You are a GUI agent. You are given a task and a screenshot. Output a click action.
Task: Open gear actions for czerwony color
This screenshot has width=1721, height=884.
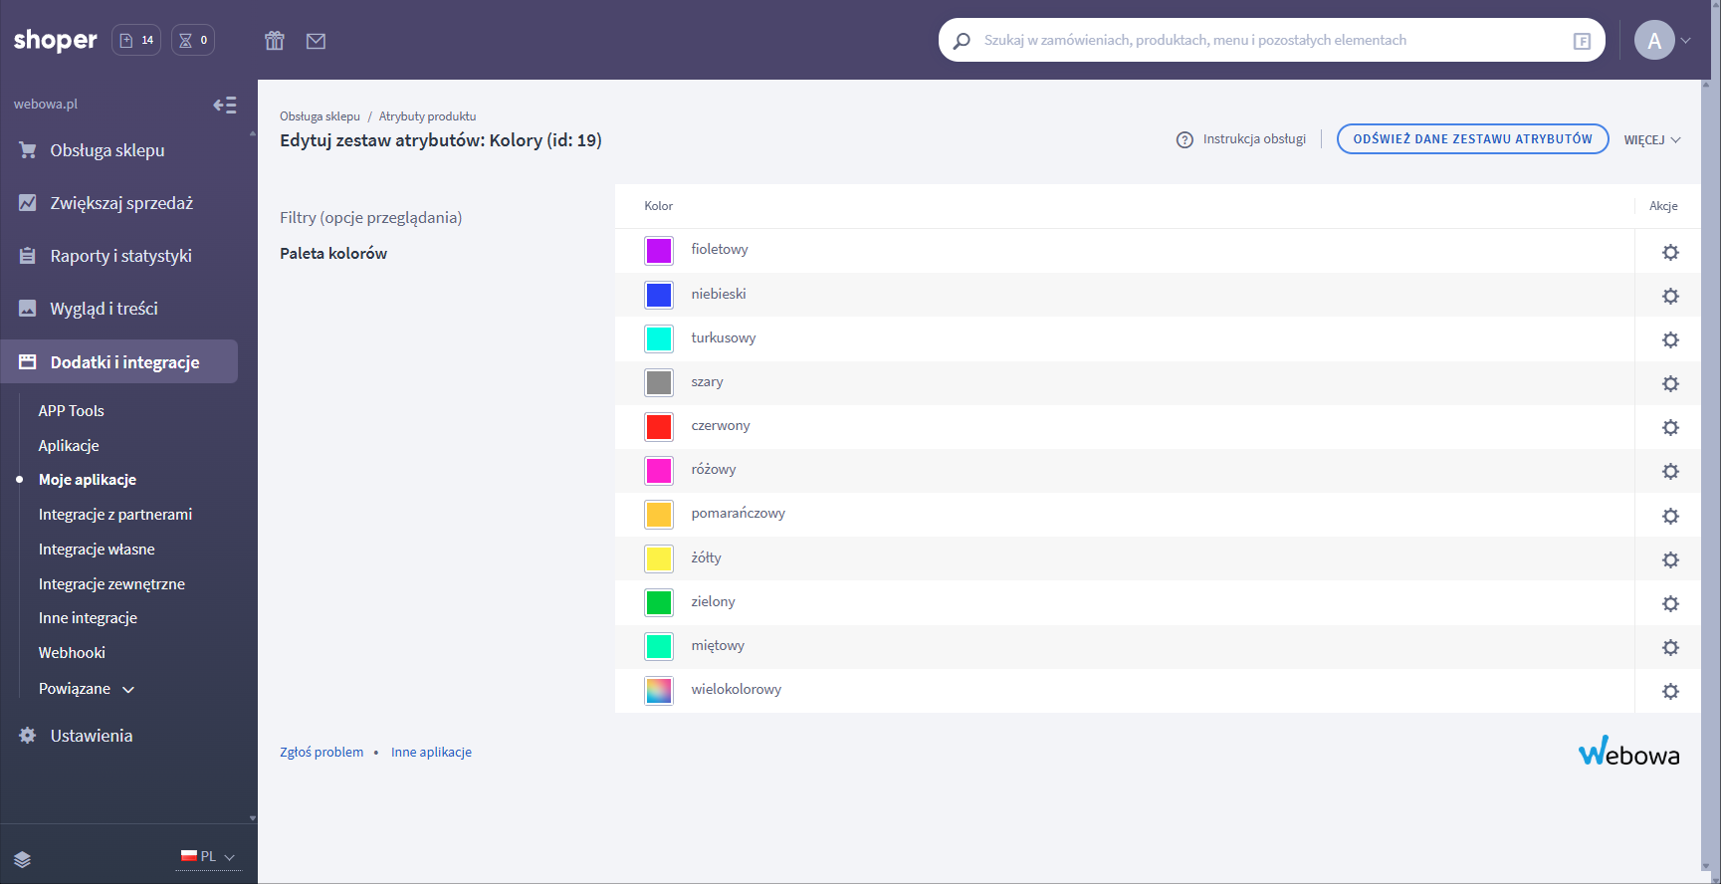1670,427
